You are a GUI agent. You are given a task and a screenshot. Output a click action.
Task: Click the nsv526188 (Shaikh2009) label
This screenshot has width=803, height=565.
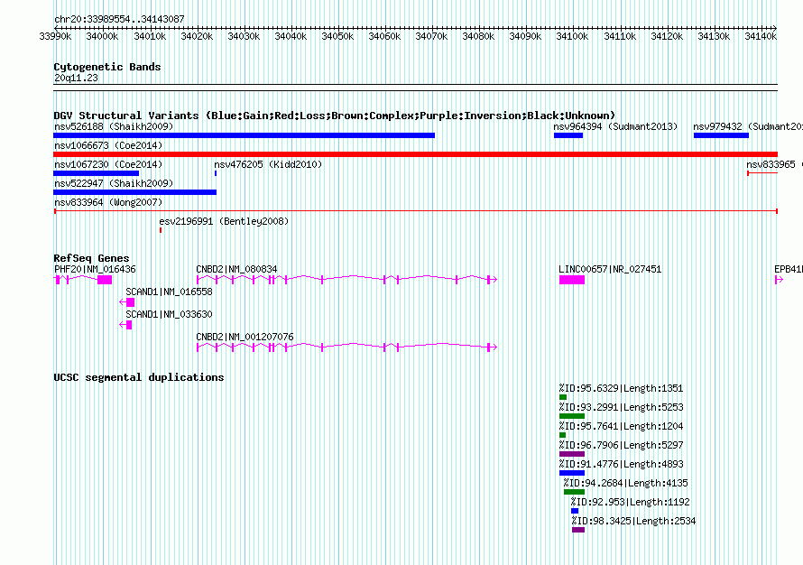pyautogui.click(x=114, y=126)
